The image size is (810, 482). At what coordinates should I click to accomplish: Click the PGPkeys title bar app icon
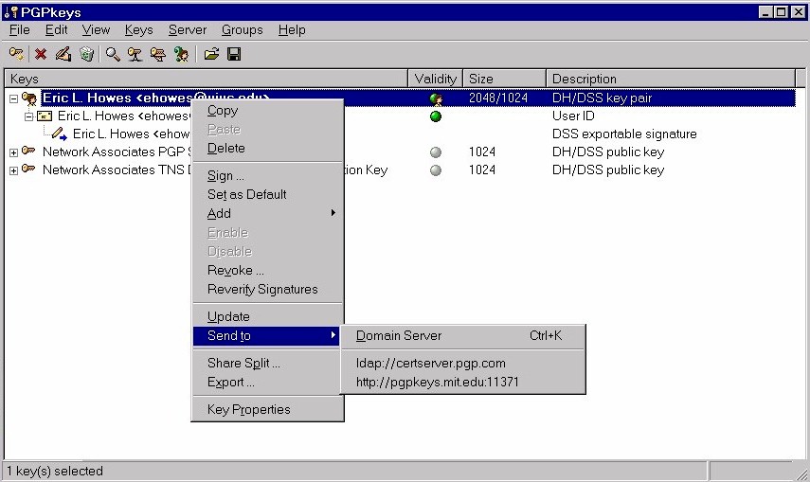(x=10, y=12)
